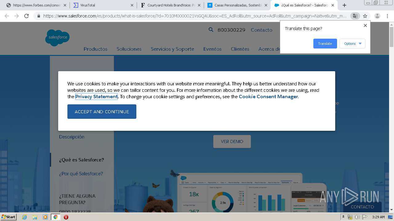Click the padlock site info icon
Screen dimensions: 394x221
(x=38, y=16)
